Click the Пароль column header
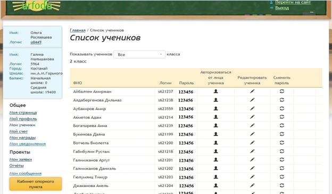This screenshot has height=194, width=332. [186, 83]
